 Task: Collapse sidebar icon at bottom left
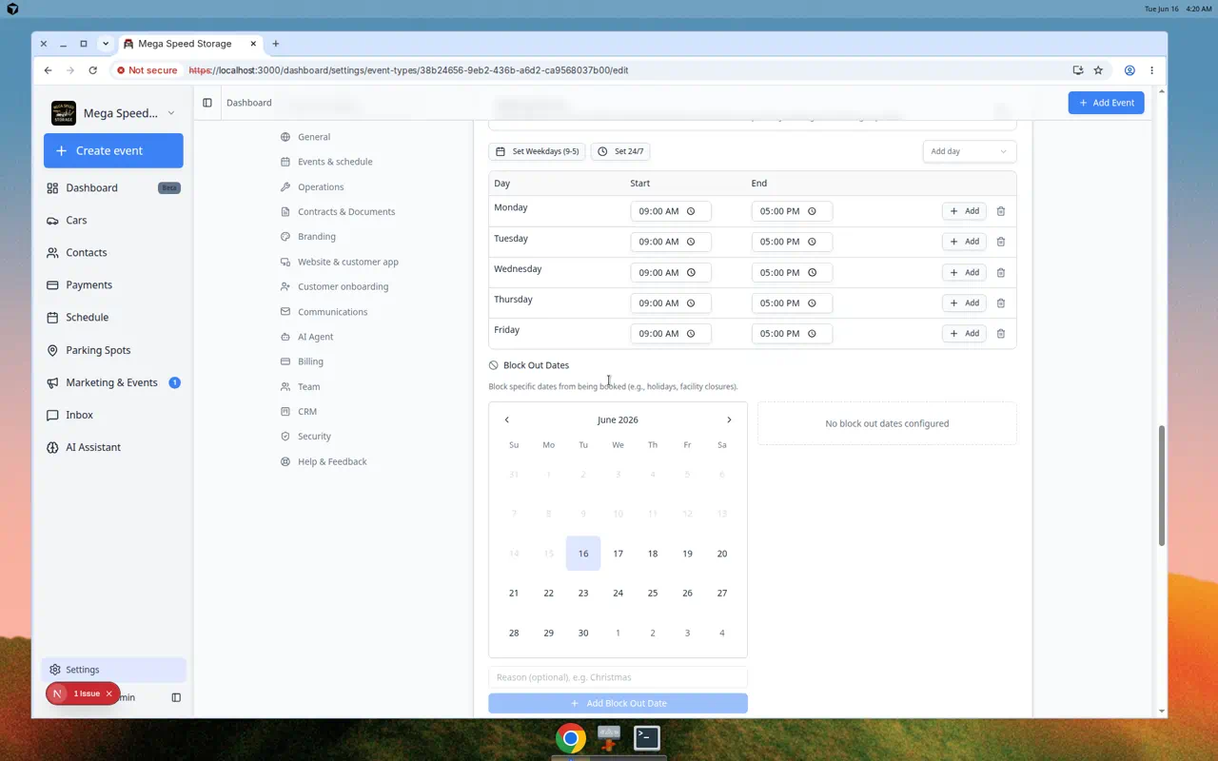[176, 697]
